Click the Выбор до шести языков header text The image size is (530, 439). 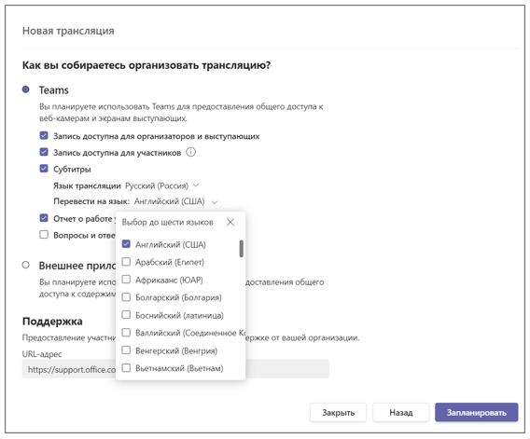click(x=167, y=222)
